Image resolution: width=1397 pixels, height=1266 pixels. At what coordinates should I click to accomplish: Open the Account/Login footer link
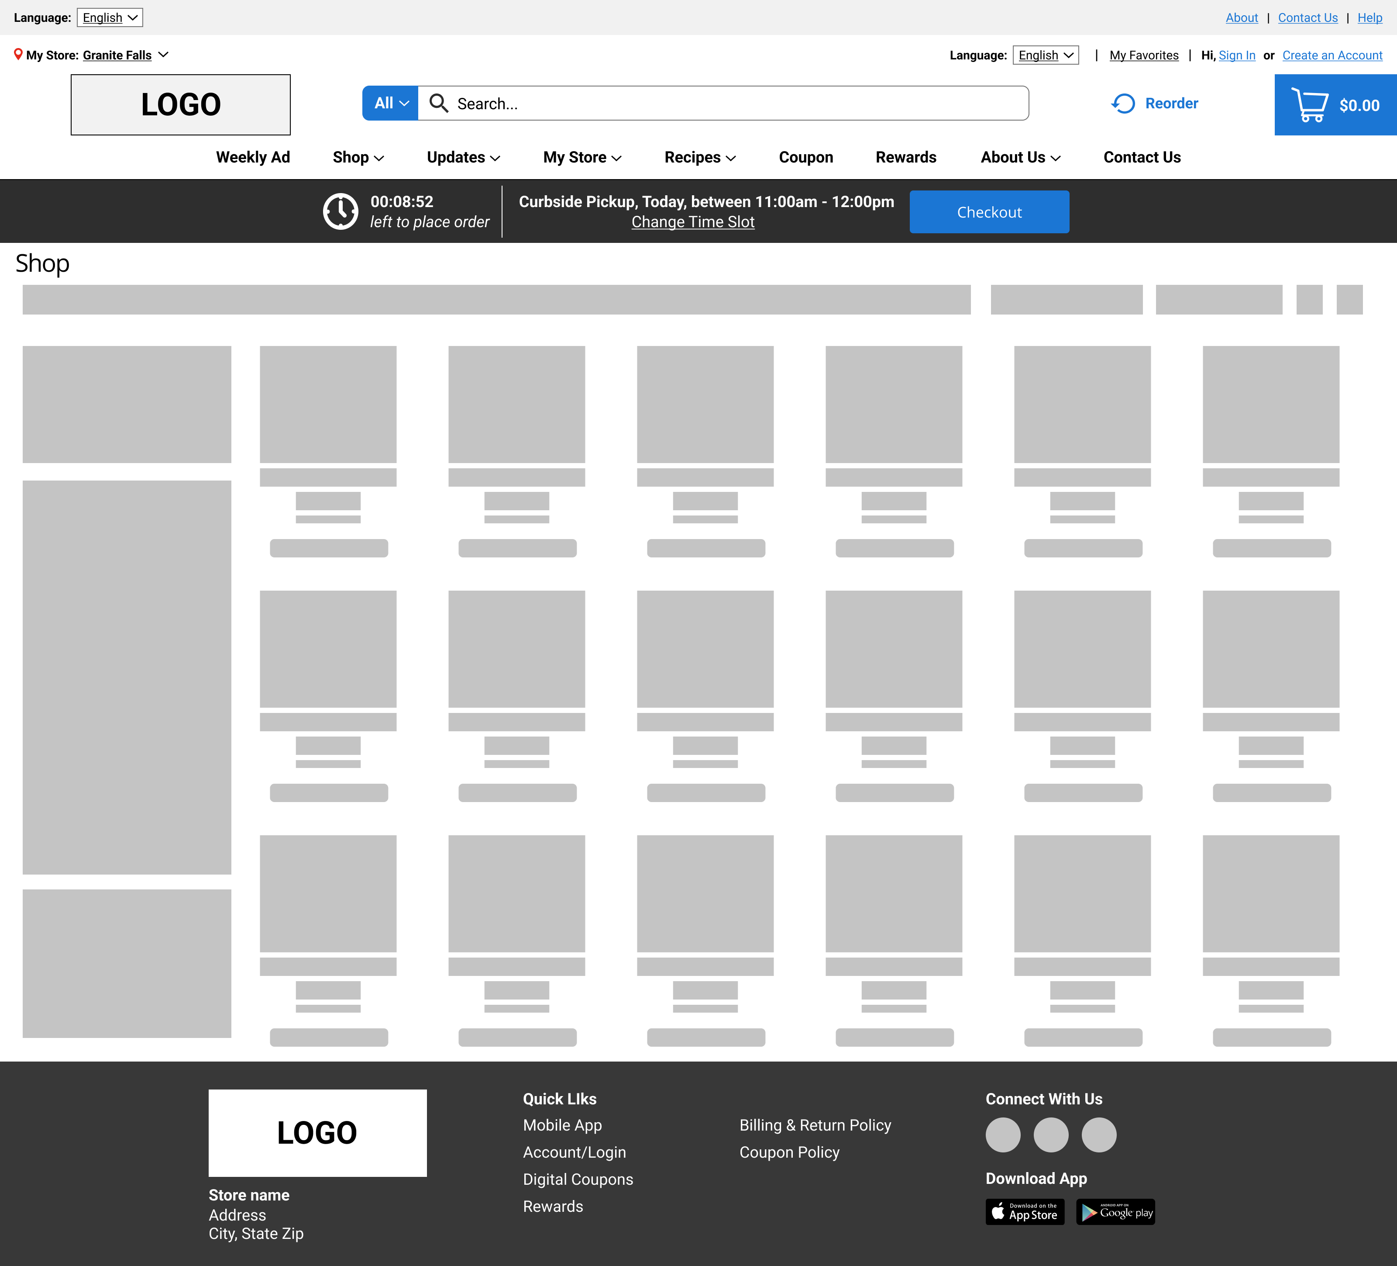575,1152
